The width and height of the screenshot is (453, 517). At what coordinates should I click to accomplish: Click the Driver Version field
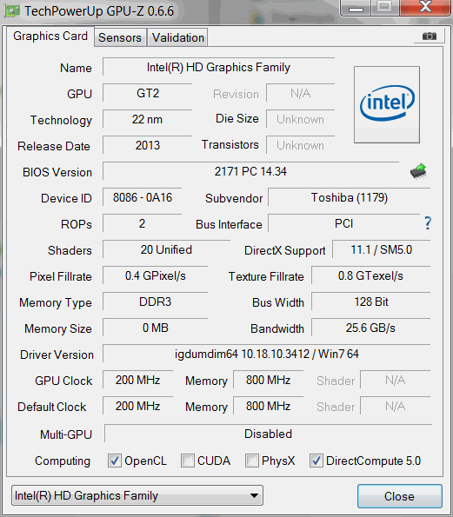point(267,354)
